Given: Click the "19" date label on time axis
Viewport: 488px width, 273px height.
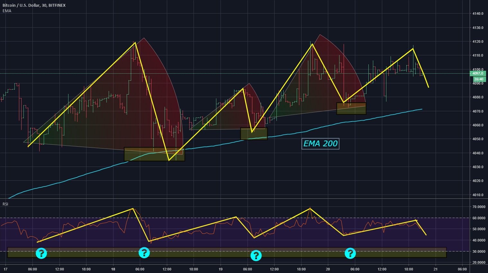Looking at the screenshot, I should pos(221,269).
